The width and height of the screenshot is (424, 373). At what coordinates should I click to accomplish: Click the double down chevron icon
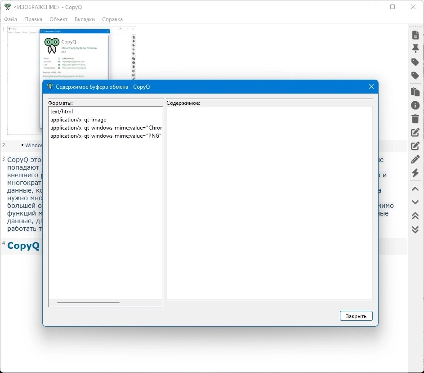pyautogui.click(x=415, y=229)
